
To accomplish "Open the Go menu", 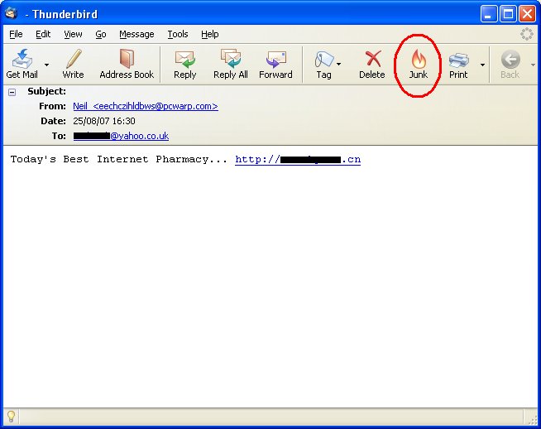I will point(101,34).
